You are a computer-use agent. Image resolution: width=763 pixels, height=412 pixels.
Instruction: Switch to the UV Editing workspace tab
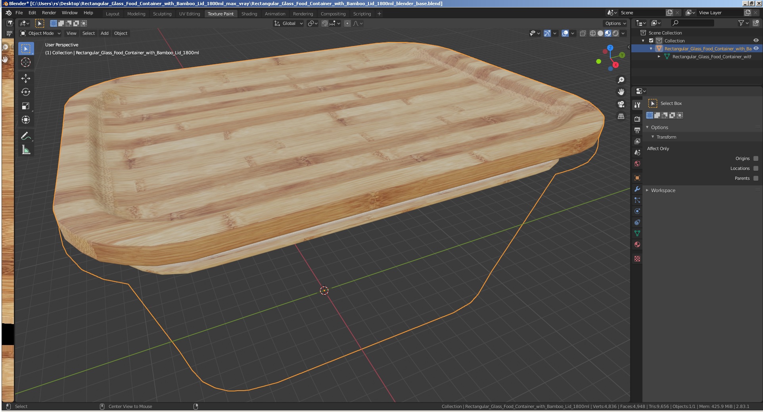pyautogui.click(x=190, y=14)
